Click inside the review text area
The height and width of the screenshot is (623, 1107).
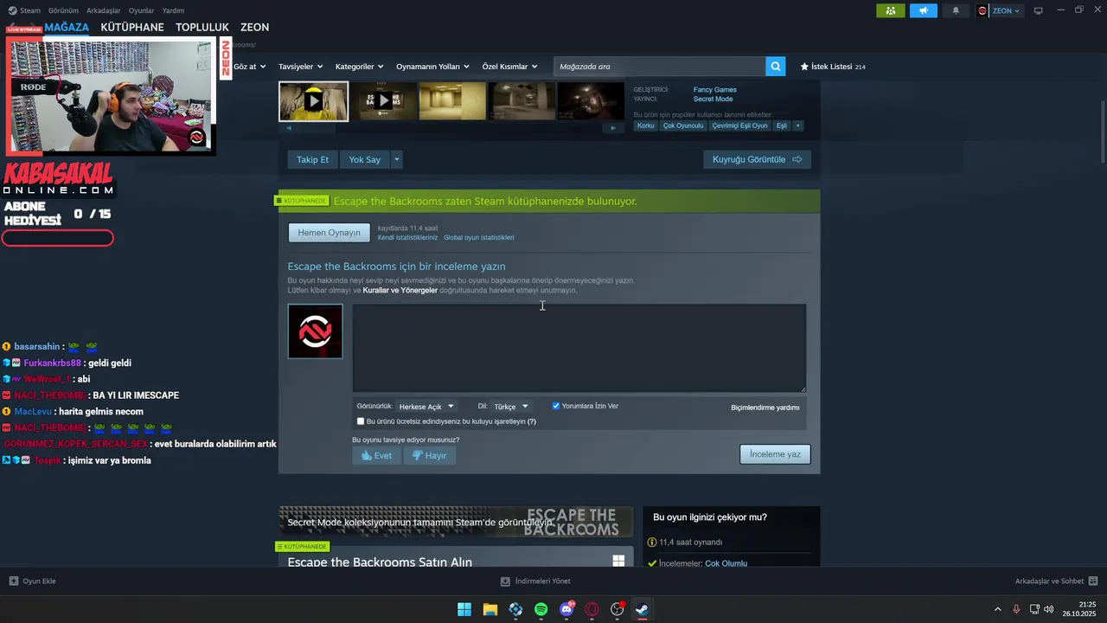[x=579, y=348]
